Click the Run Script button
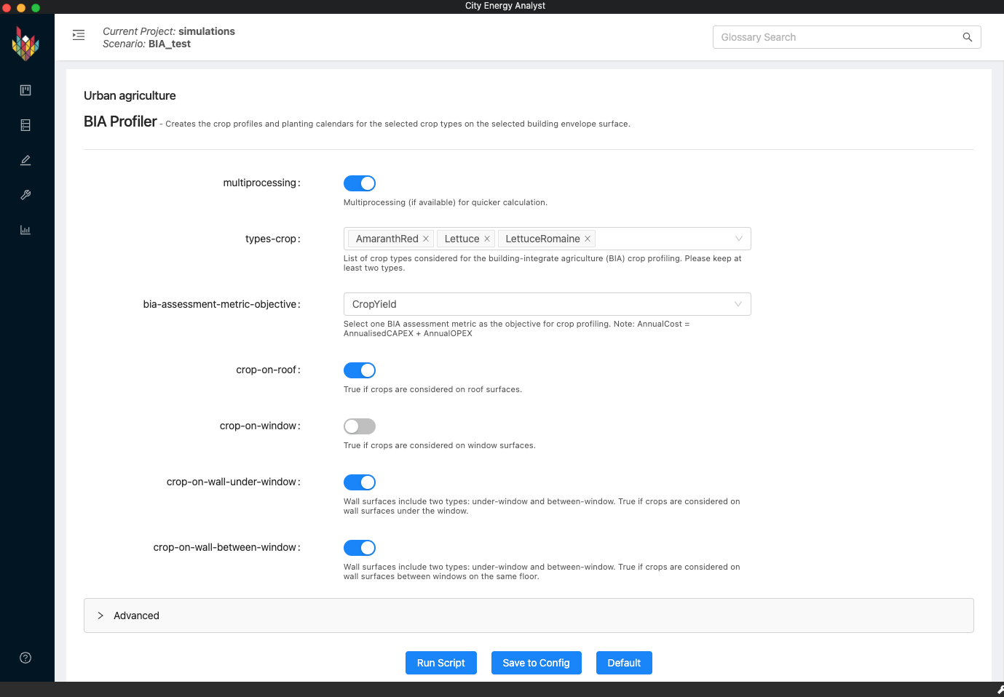The width and height of the screenshot is (1004, 697). coord(441,663)
